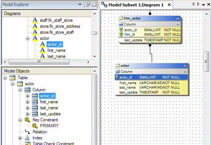Select the PRIMARY key constraint item
The image size is (211, 145).
[x=50, y=126]
